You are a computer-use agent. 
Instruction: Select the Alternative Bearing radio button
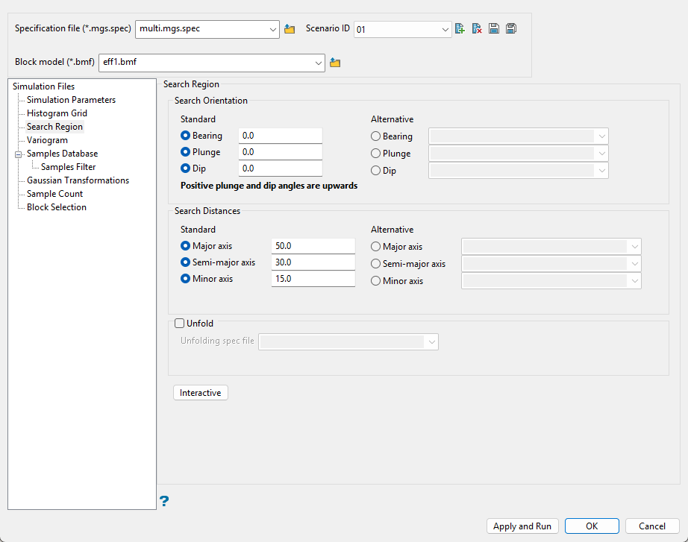click(376, 136)
